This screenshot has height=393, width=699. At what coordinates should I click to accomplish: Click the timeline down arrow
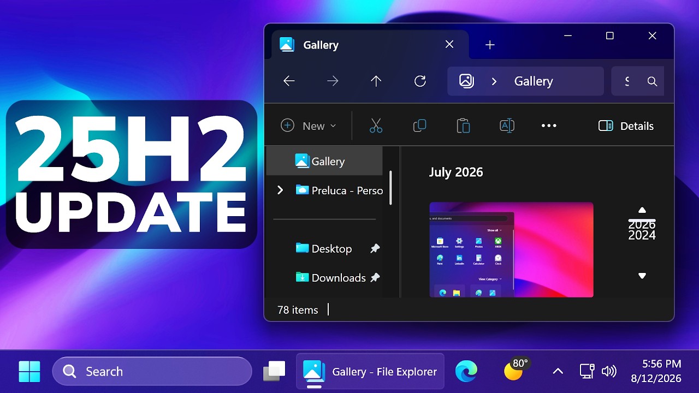coord(642,276)
